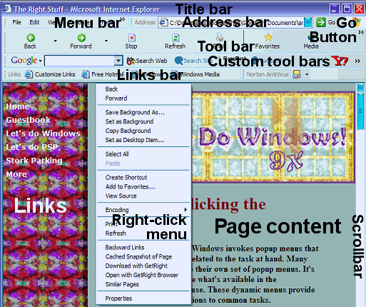366x307 pixels.
Task: Click the Search Web binoculars icon
Action: click(131, 61)
